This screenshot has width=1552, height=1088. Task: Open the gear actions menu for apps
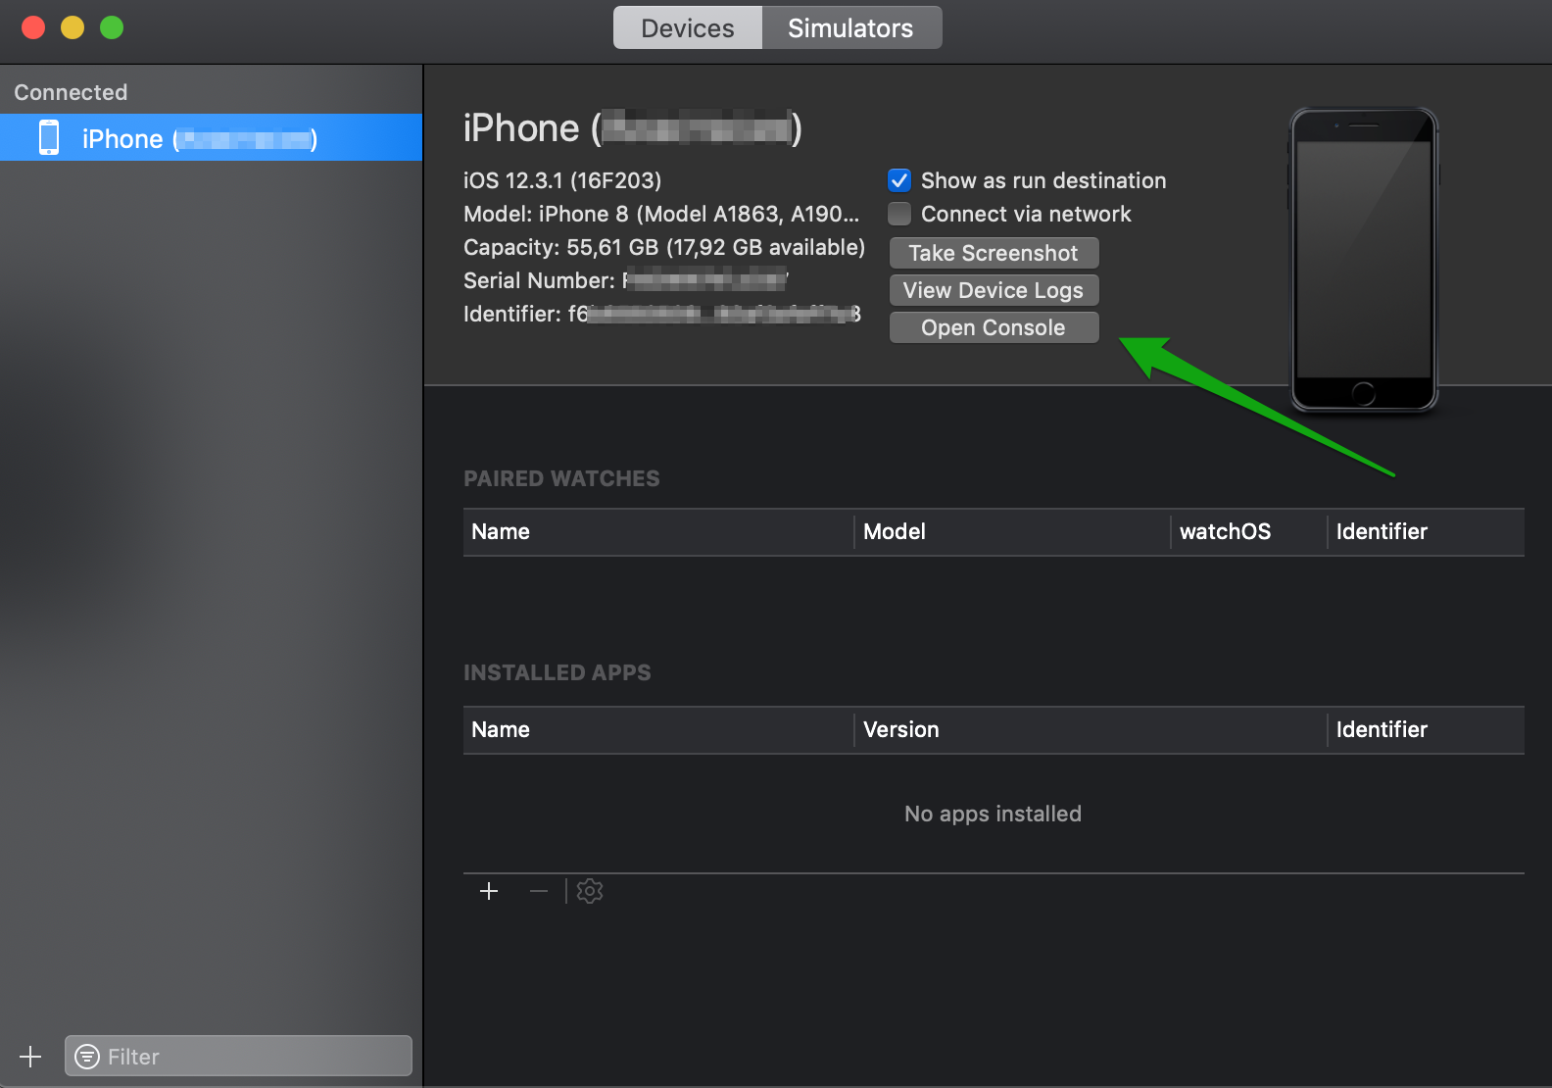(590, 891)
